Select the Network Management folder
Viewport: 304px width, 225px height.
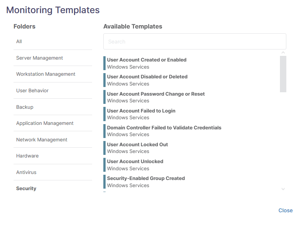pos(53,139)
